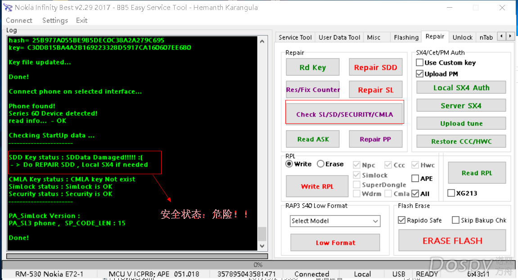
Task: Click the Repair SDD button
Action: click(x=376, y=68)
